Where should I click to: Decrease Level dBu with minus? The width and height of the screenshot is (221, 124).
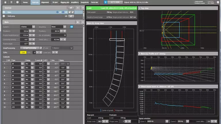(212, 121)
